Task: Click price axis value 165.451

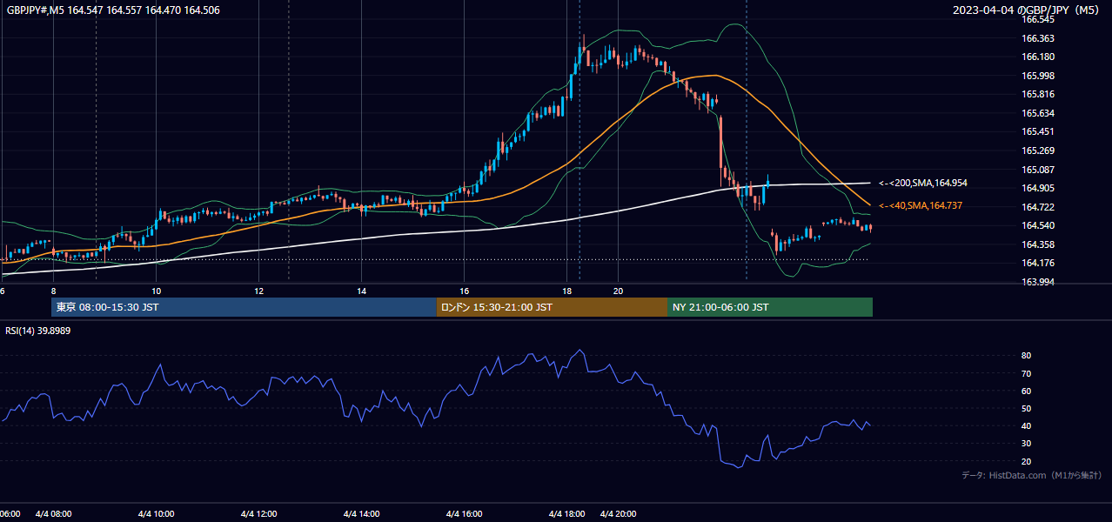Action: [x=1038, y=132]
